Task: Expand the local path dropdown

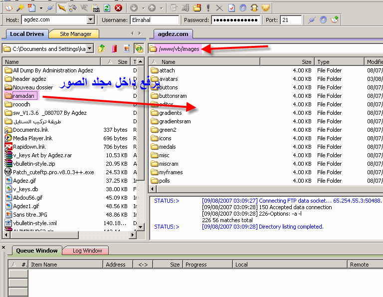Action: click(90, 48)
